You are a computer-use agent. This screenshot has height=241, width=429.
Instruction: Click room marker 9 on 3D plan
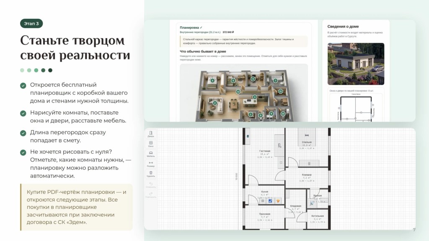(271, 114)
